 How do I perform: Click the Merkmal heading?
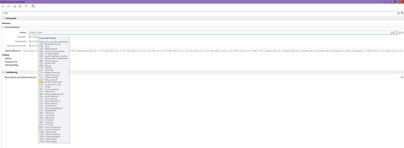coord(7,23)
